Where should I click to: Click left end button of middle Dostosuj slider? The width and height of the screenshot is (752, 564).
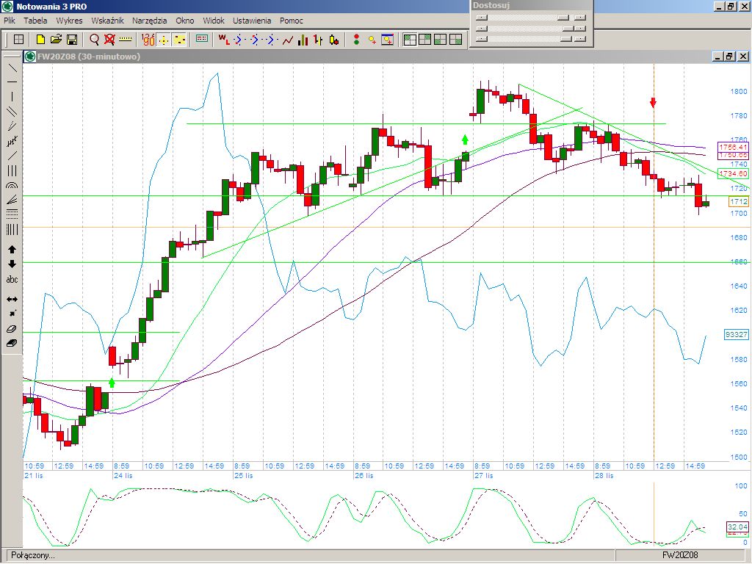pos(482,28)
